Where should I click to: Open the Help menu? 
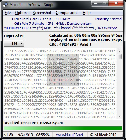click(86, 13)
